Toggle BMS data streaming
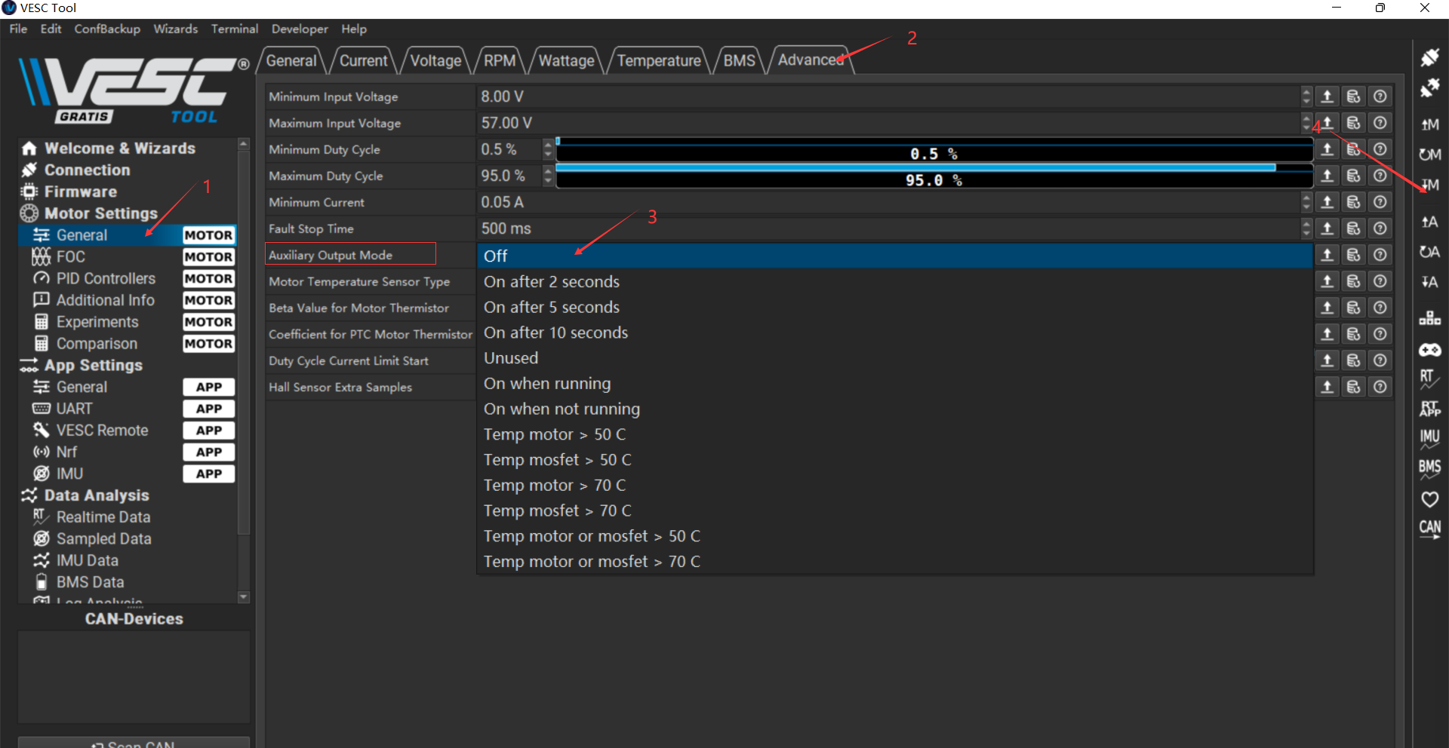The image size is (1449, 748). (1429, 468)
